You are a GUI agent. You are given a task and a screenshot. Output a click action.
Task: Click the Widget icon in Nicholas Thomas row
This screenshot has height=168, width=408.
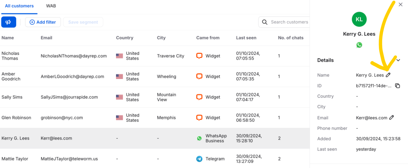click(x=199, y=56)
